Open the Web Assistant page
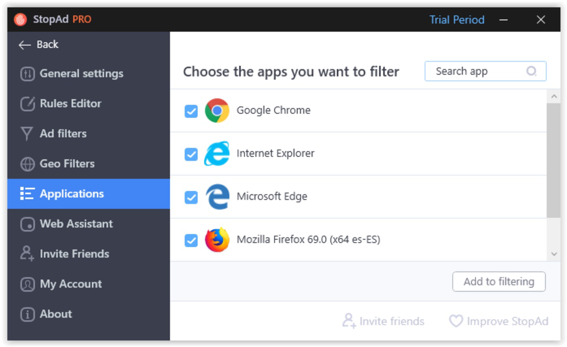The image size is (567, 347). pyautogui.click(x=89, y=224)
